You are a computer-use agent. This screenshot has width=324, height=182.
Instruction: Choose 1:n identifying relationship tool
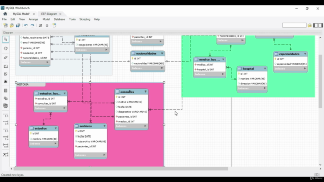[x=6, y=138]
